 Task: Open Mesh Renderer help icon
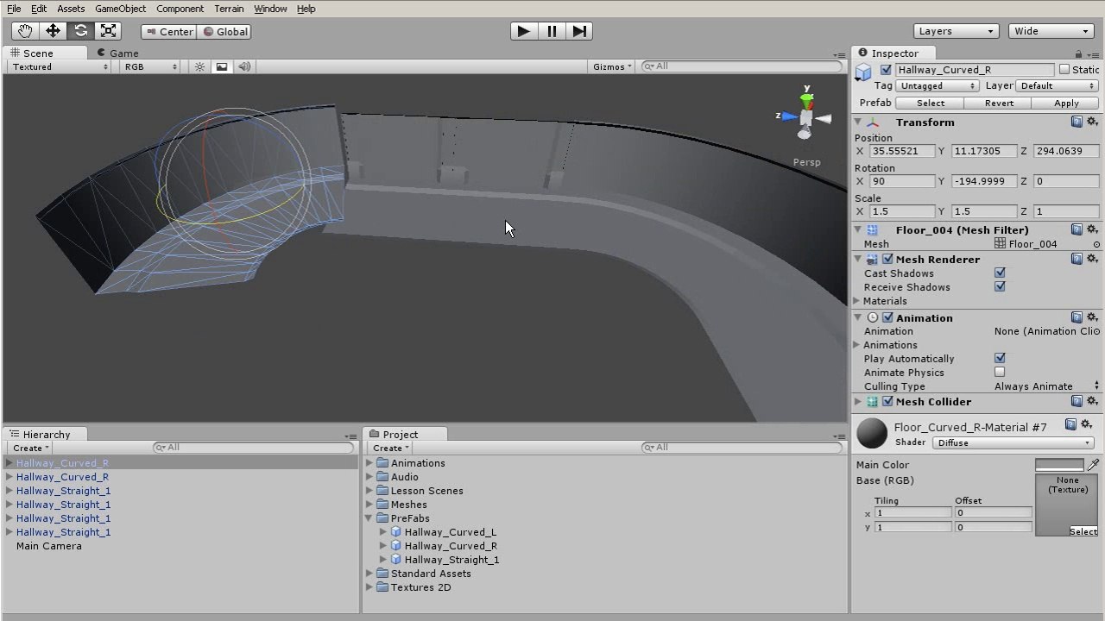click(1077, 259)
